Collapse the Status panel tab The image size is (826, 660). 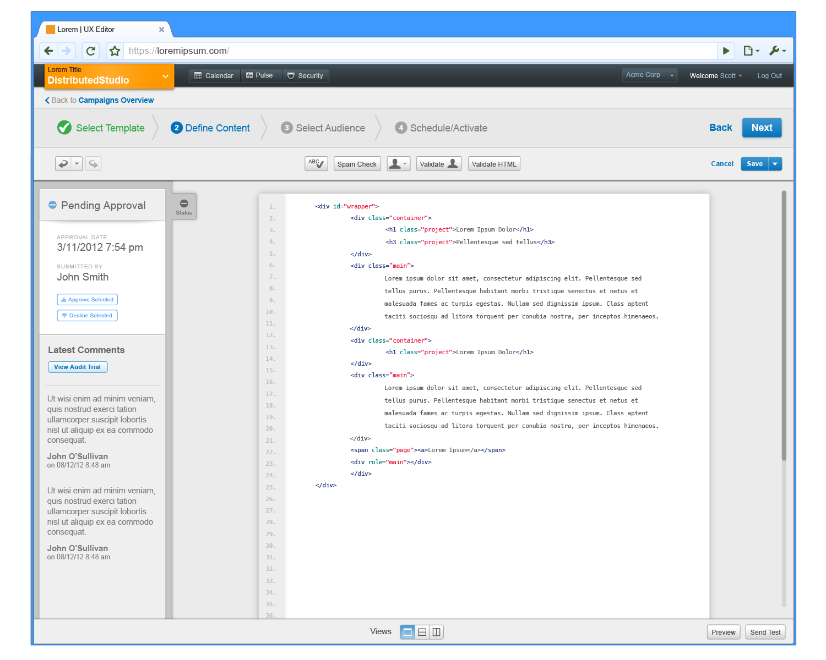(x=184, y=207)
